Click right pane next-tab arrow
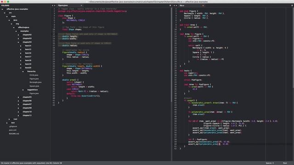The width and height of the screenshot is (294, 165). click(176, 5)
